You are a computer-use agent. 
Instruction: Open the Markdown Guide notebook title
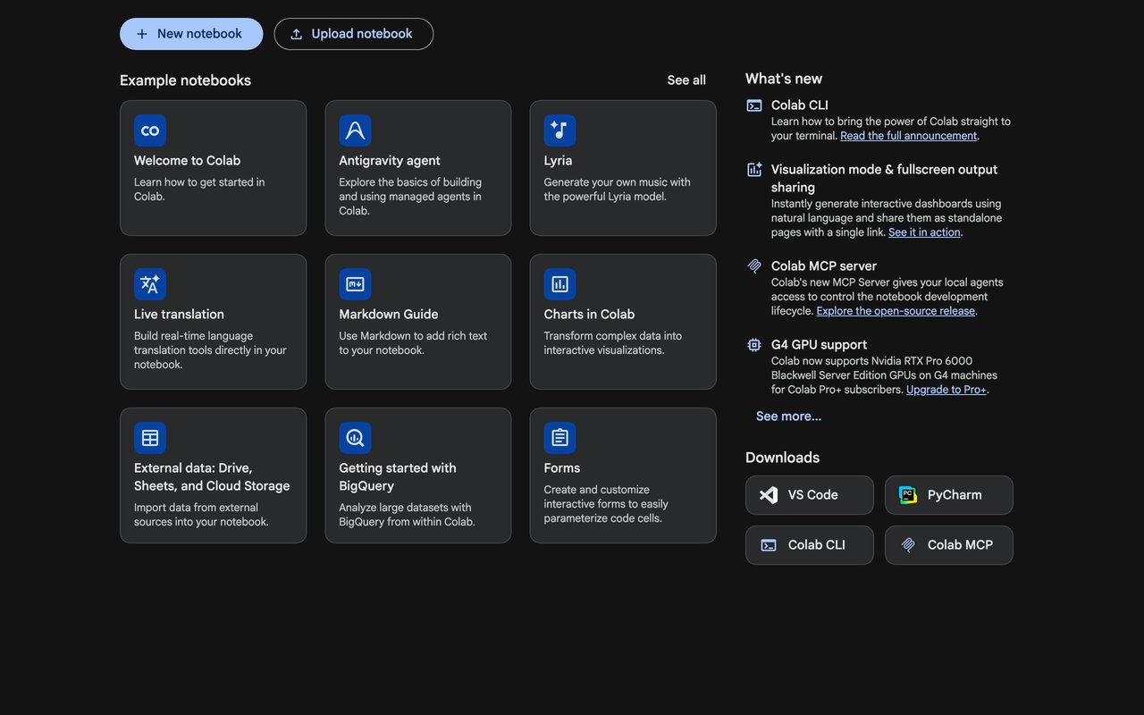click(x=389, y=315)
